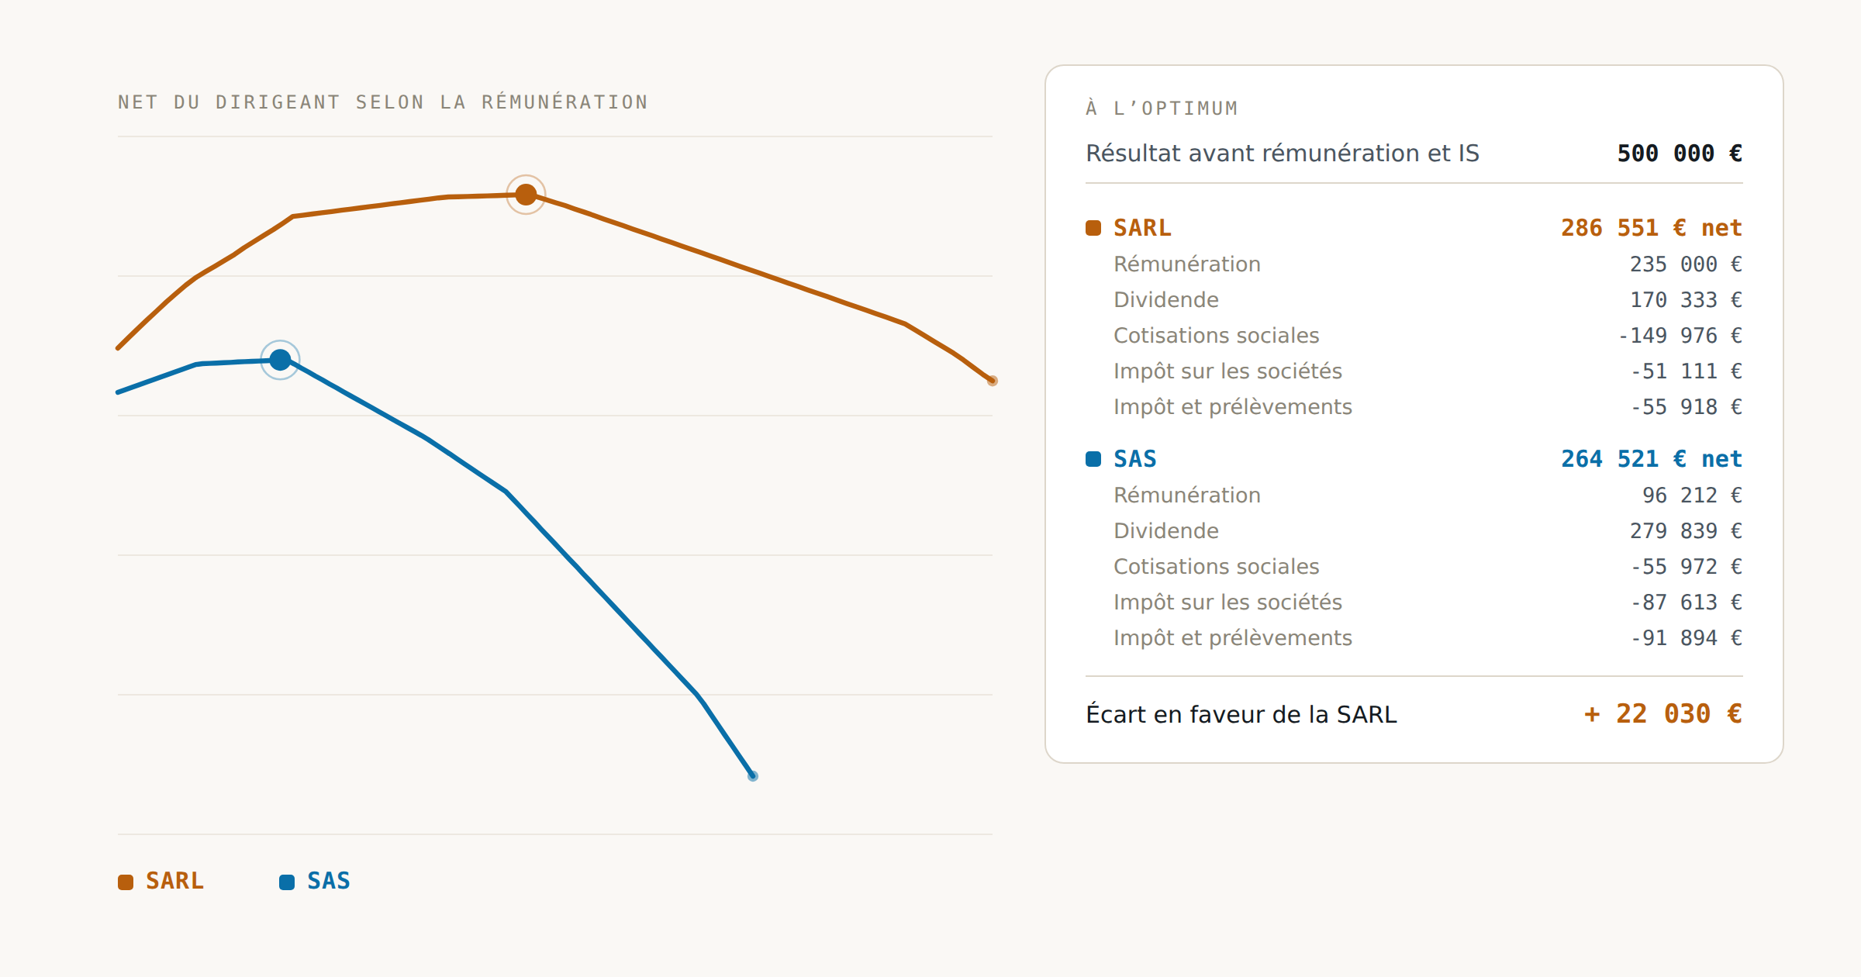Click the SARL orange curve endpoint dot
The height and width of the screenshot is (977, 1861).
click(992, 381)
